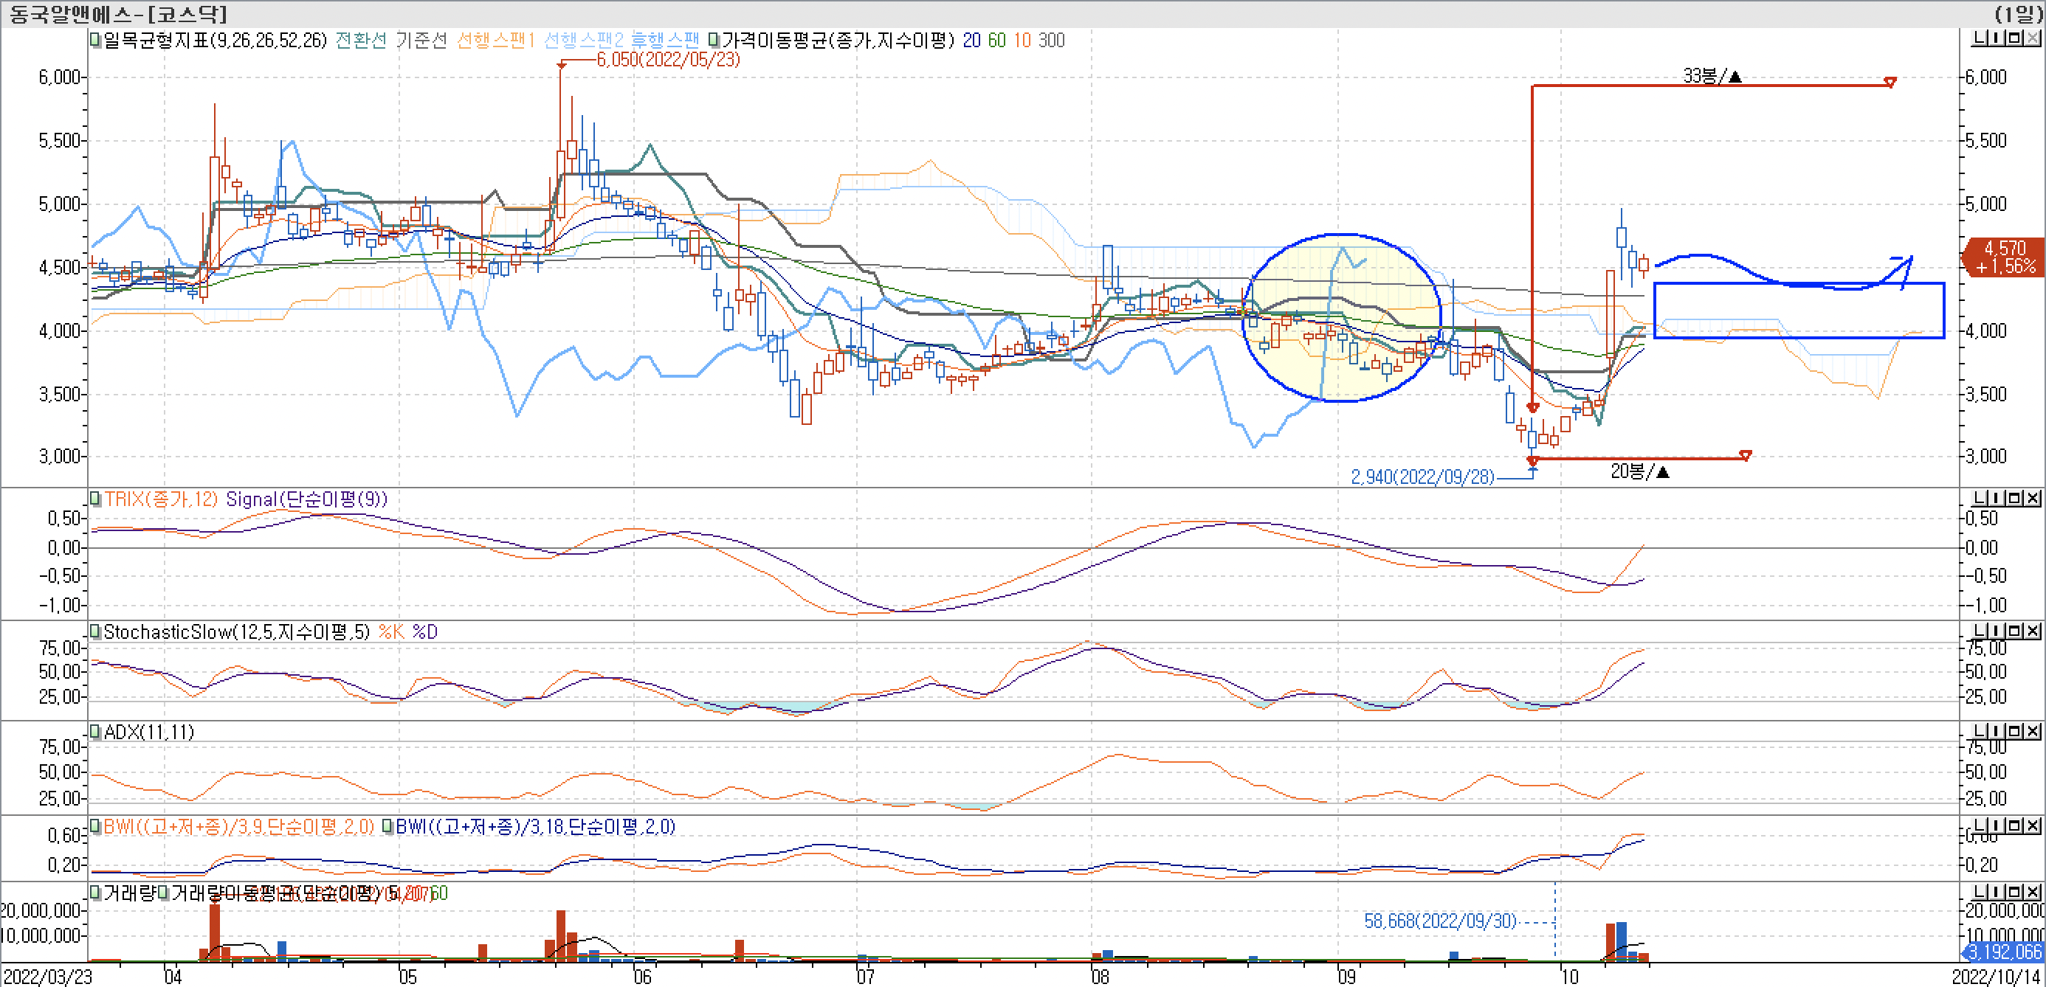This screenshot has height=987, width=2046.
Task: Click the 후행스팬 legend label
Action: 665,40
